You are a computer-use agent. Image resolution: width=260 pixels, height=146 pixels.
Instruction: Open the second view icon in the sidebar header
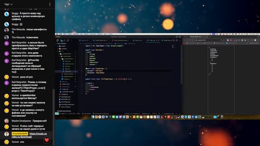[61, 41]
